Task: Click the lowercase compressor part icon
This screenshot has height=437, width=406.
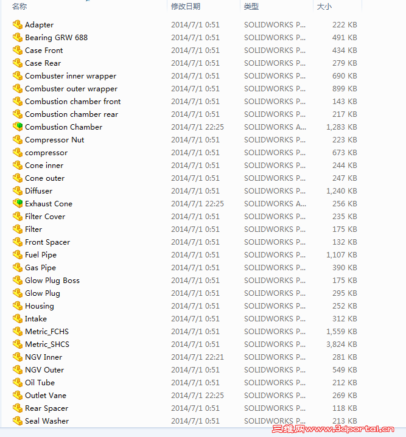Action: (18, 152)
